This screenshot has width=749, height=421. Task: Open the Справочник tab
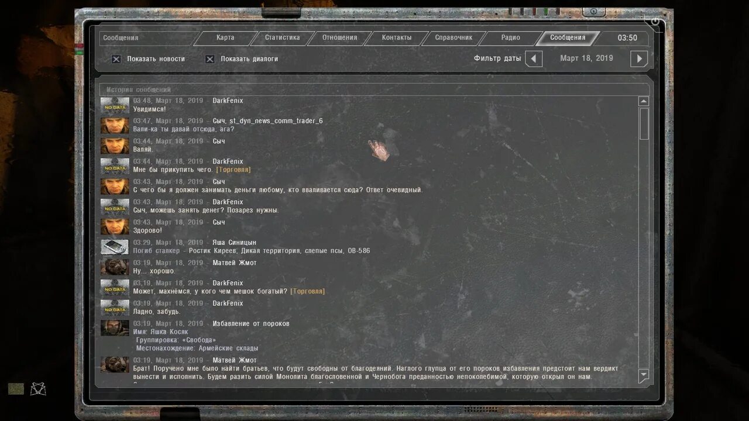[x=453, y=38]
